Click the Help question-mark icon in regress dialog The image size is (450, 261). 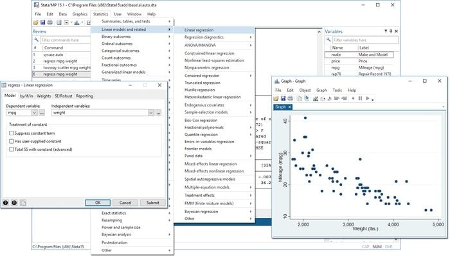5,203
